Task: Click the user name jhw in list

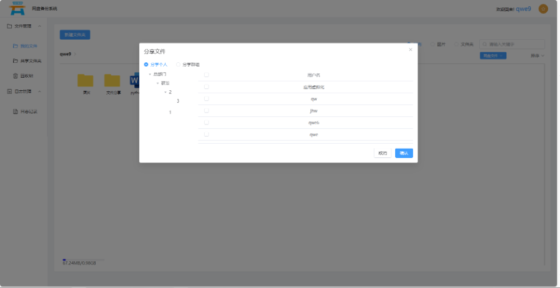Action: [x=314, y=111]
